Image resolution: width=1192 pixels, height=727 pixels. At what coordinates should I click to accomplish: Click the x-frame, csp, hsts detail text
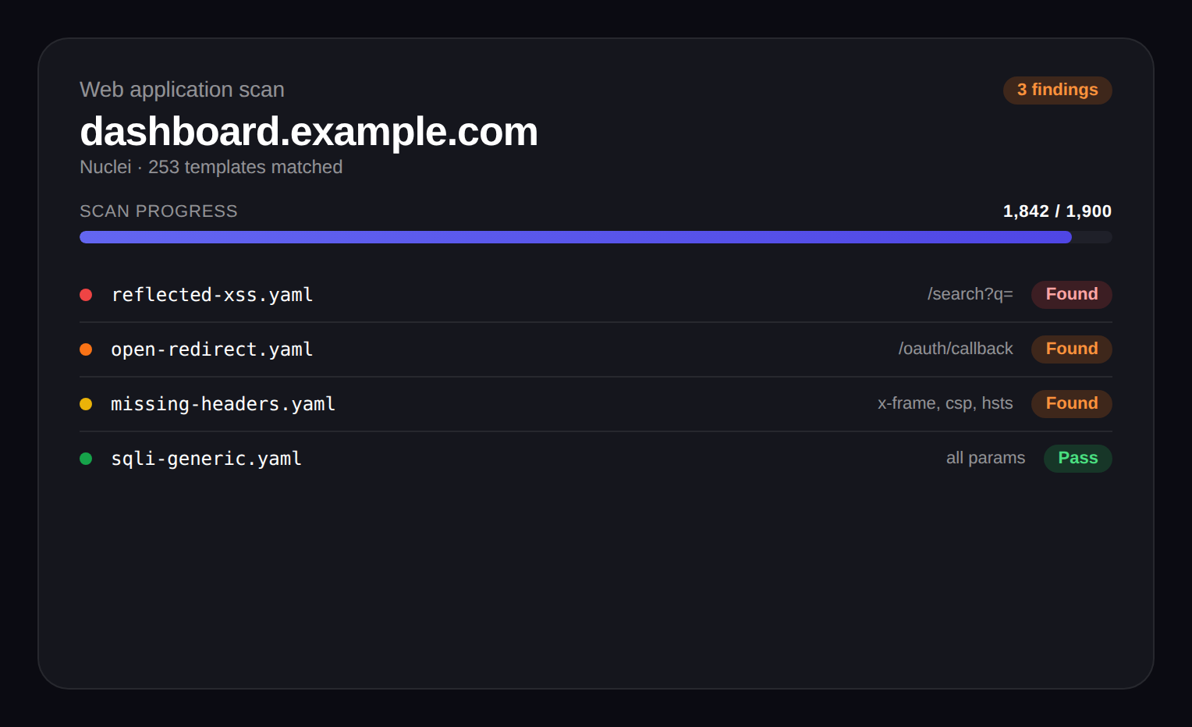tap(945, 404)
